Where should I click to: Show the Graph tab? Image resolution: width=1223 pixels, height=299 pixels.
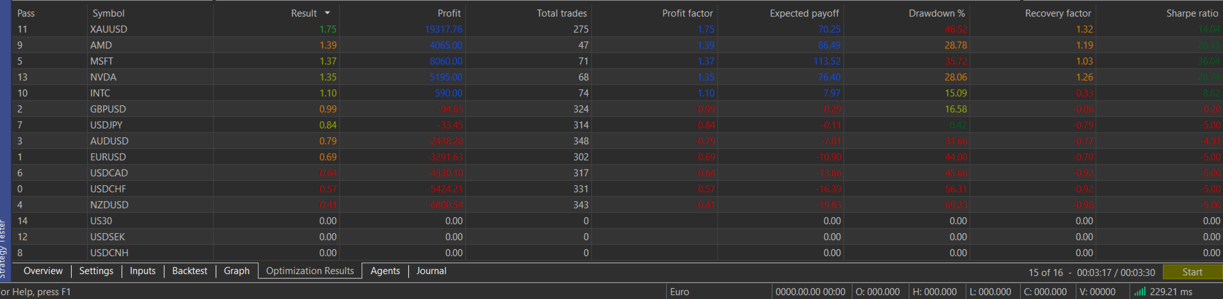237,271
